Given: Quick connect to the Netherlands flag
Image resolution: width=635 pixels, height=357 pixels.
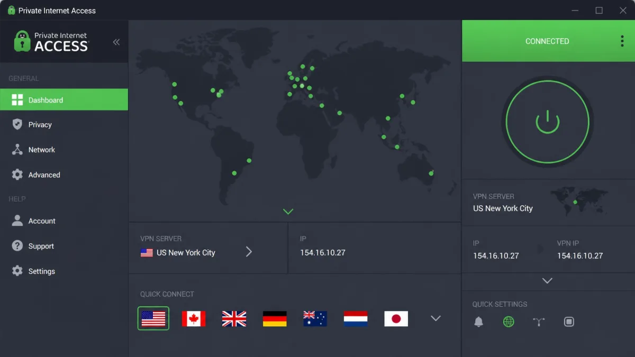Looking at the screenshot, I should [356, 318].
